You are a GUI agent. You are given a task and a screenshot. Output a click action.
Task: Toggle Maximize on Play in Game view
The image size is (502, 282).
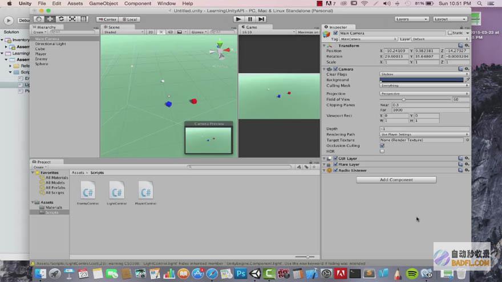point(307,32)
